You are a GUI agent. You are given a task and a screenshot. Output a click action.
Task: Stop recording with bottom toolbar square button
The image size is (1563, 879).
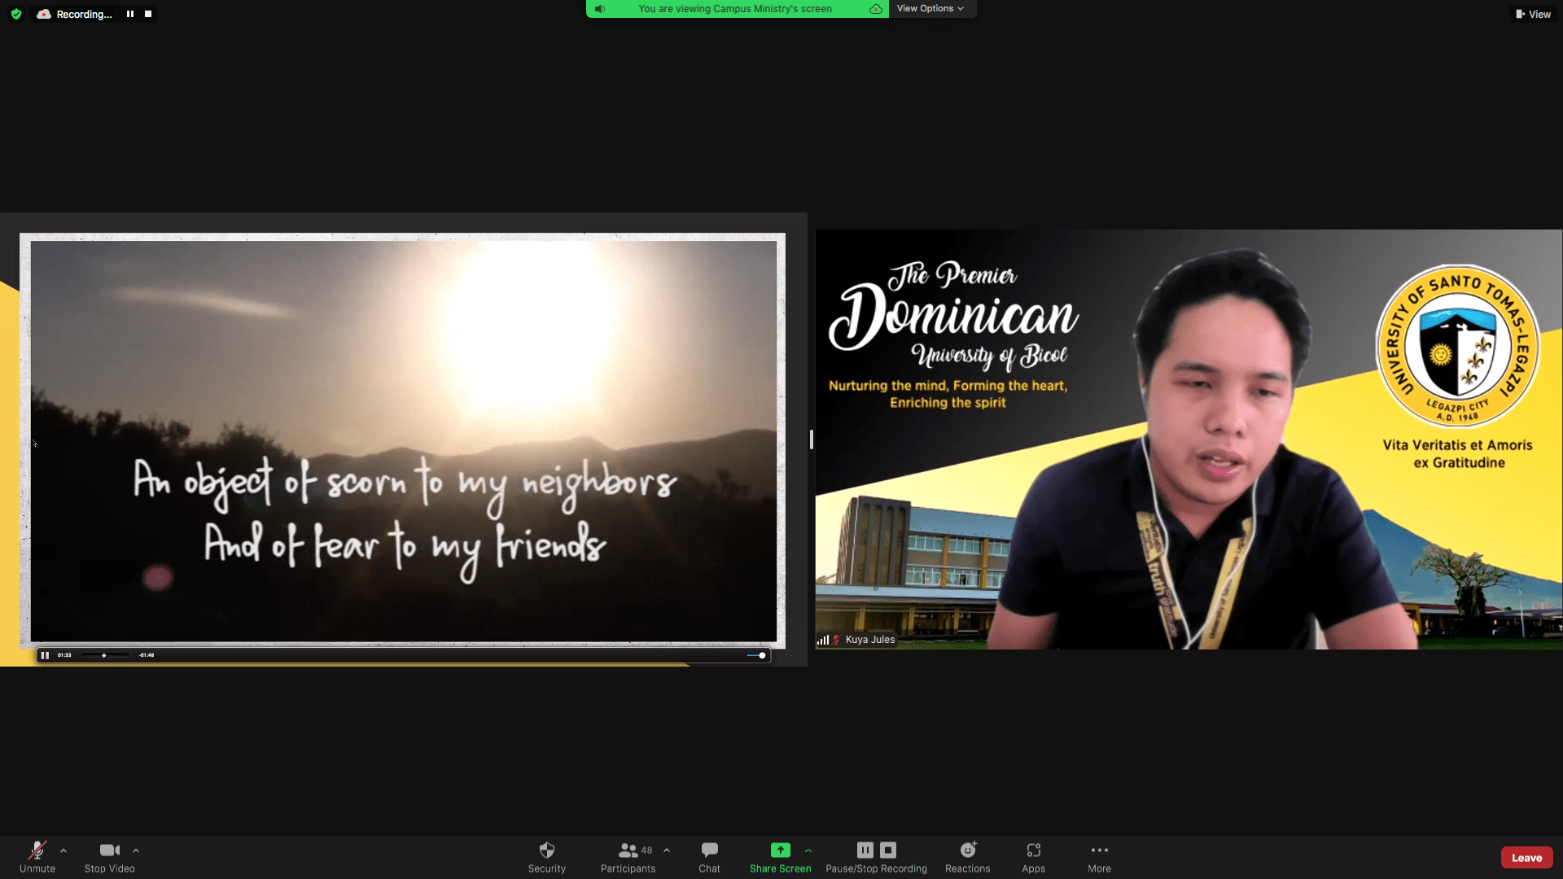(x=888, y=851)
